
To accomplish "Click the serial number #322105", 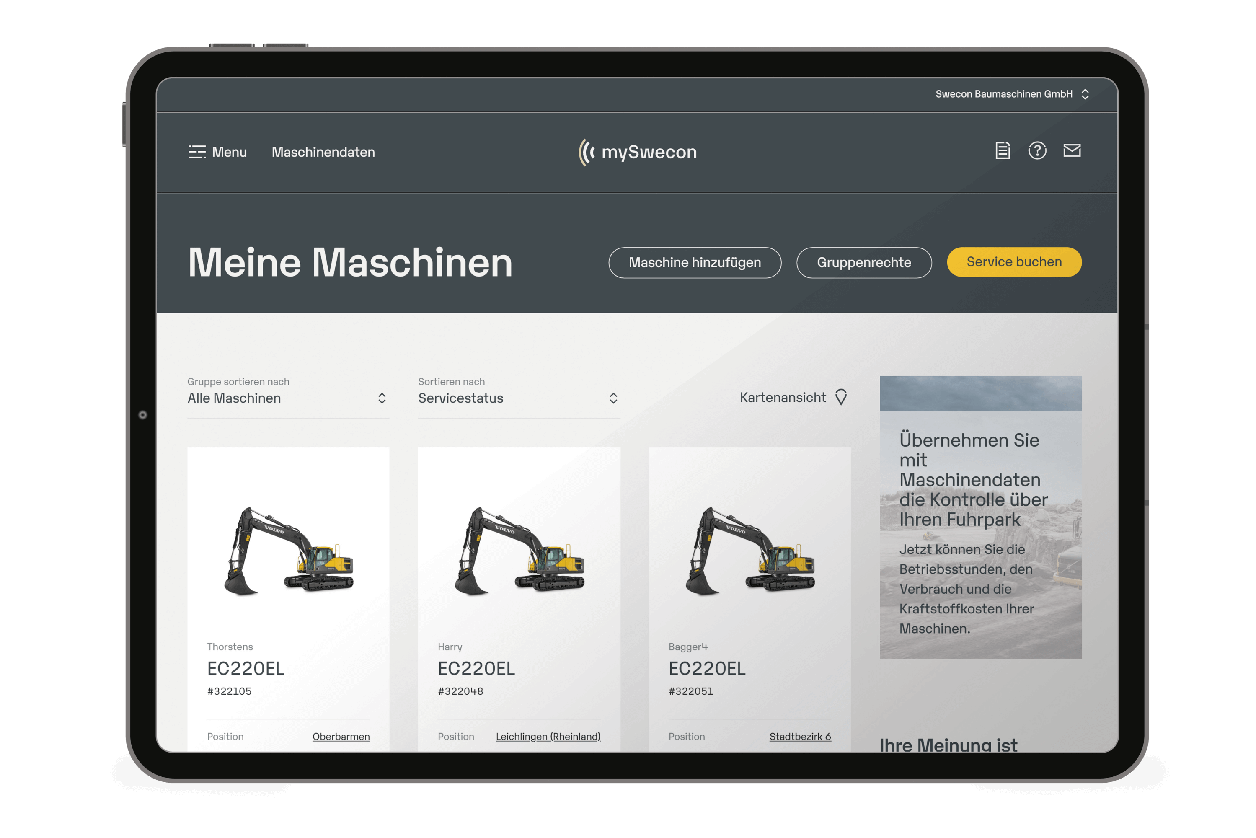I will pyautogui.click(x=229, y=691).
